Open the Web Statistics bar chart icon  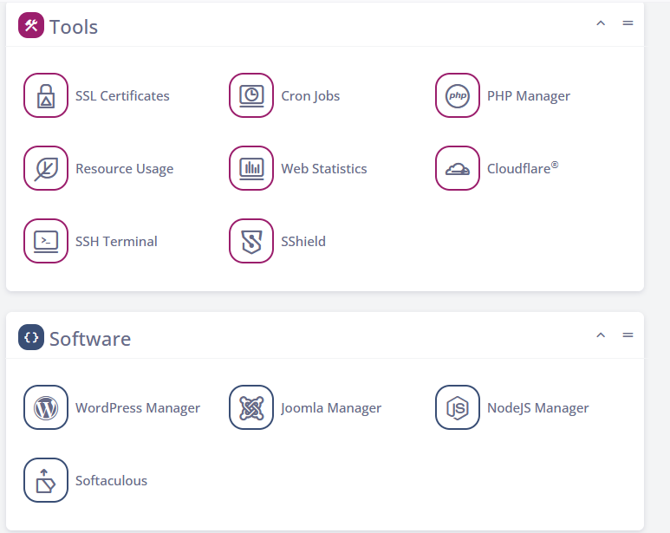(x=251, y=168)
